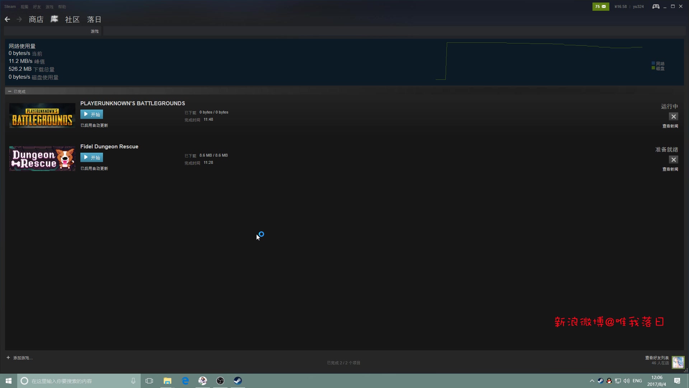Open the 游戏 filter under library search
Image resolution: width=689 pixels, height=388 pixels.
(94, 31)
